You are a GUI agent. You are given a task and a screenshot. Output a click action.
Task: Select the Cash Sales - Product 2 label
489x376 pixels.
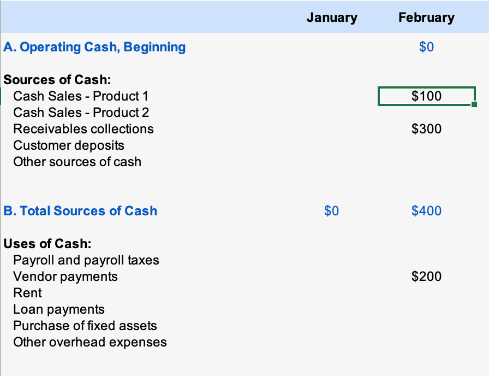[x=81, y=113]
